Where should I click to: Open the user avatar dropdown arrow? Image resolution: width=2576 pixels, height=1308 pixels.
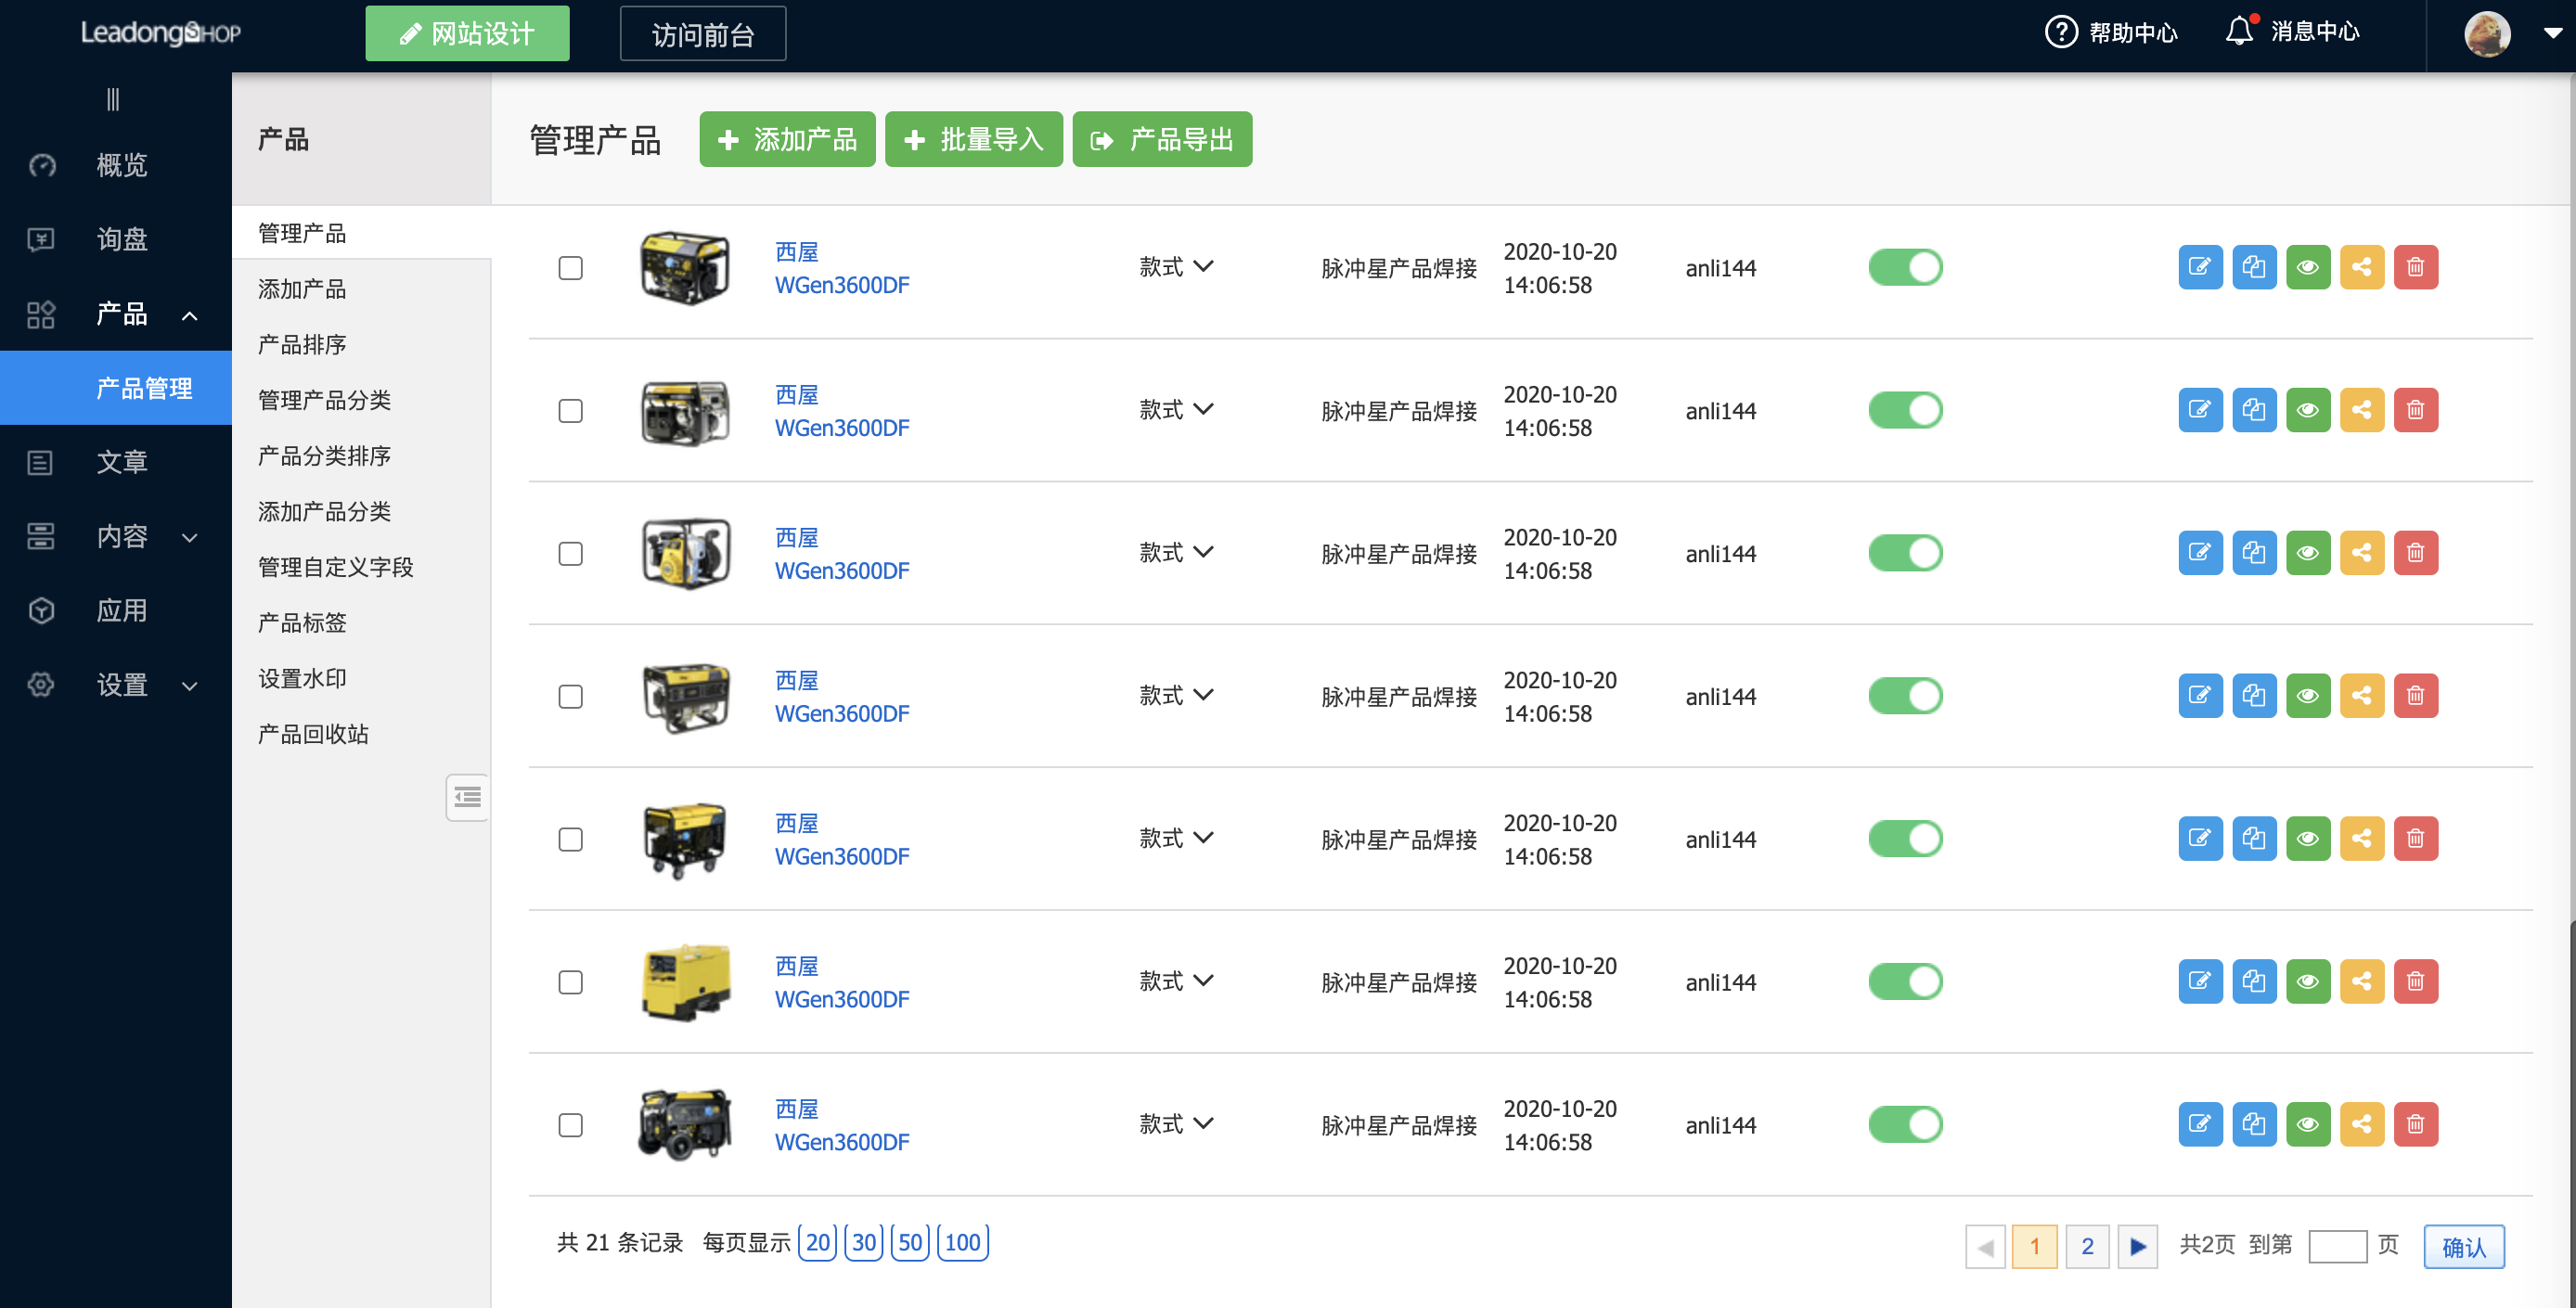tap(2552, 33)
